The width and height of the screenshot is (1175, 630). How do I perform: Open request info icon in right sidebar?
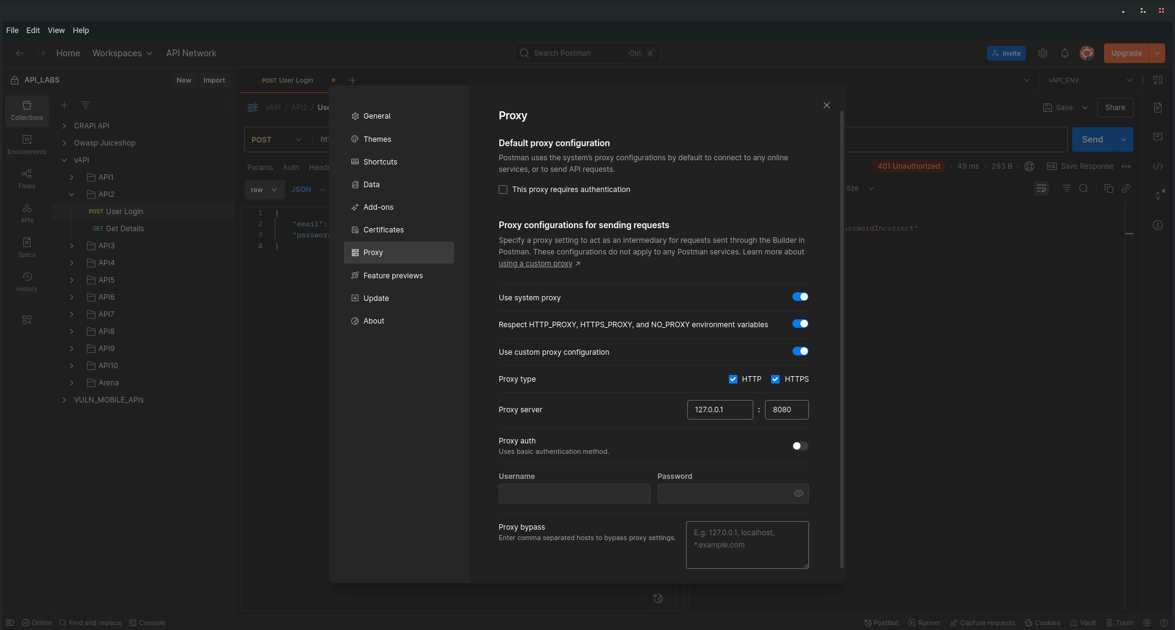coord(1158,225)
